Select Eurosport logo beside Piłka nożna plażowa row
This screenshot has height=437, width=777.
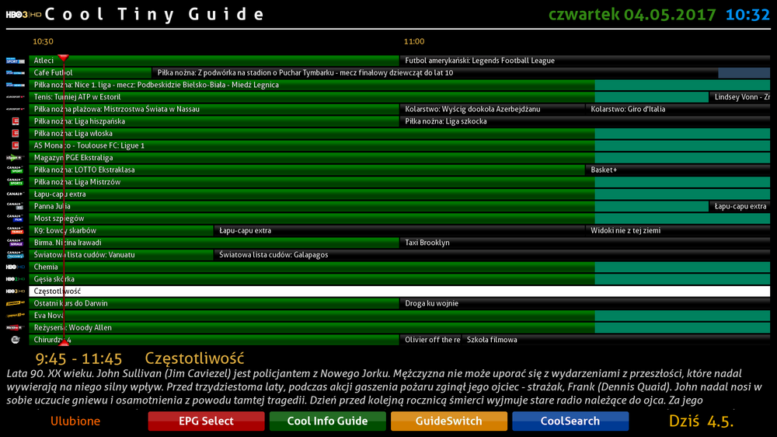tap(16, 109)
